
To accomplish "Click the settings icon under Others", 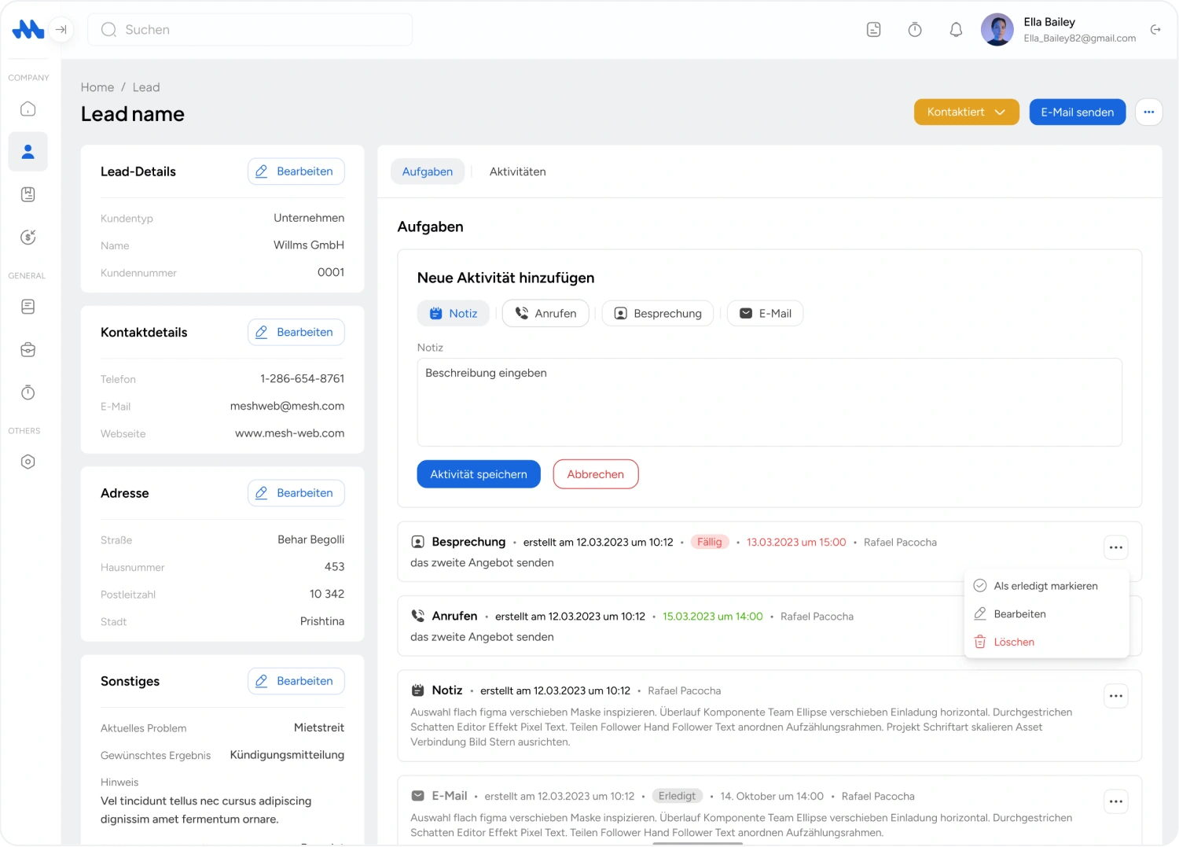I will [x=28, y=462].
